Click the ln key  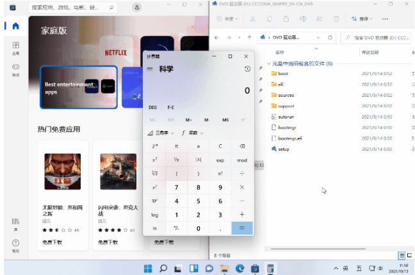[x=154, y=228]
